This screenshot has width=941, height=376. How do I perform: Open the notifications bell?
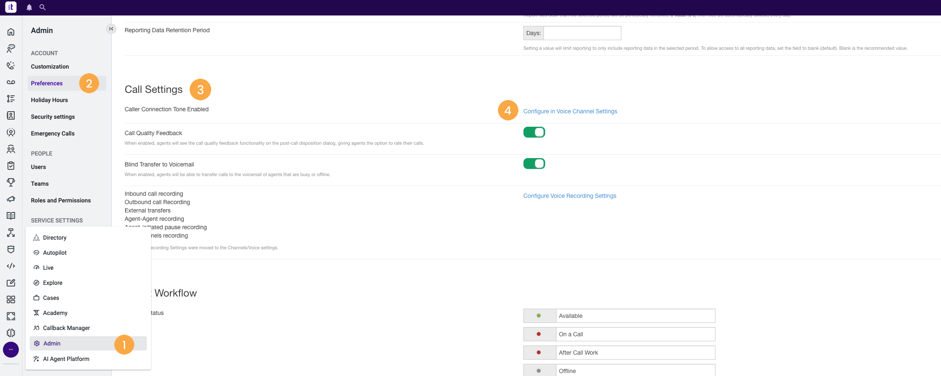point(29,8)
